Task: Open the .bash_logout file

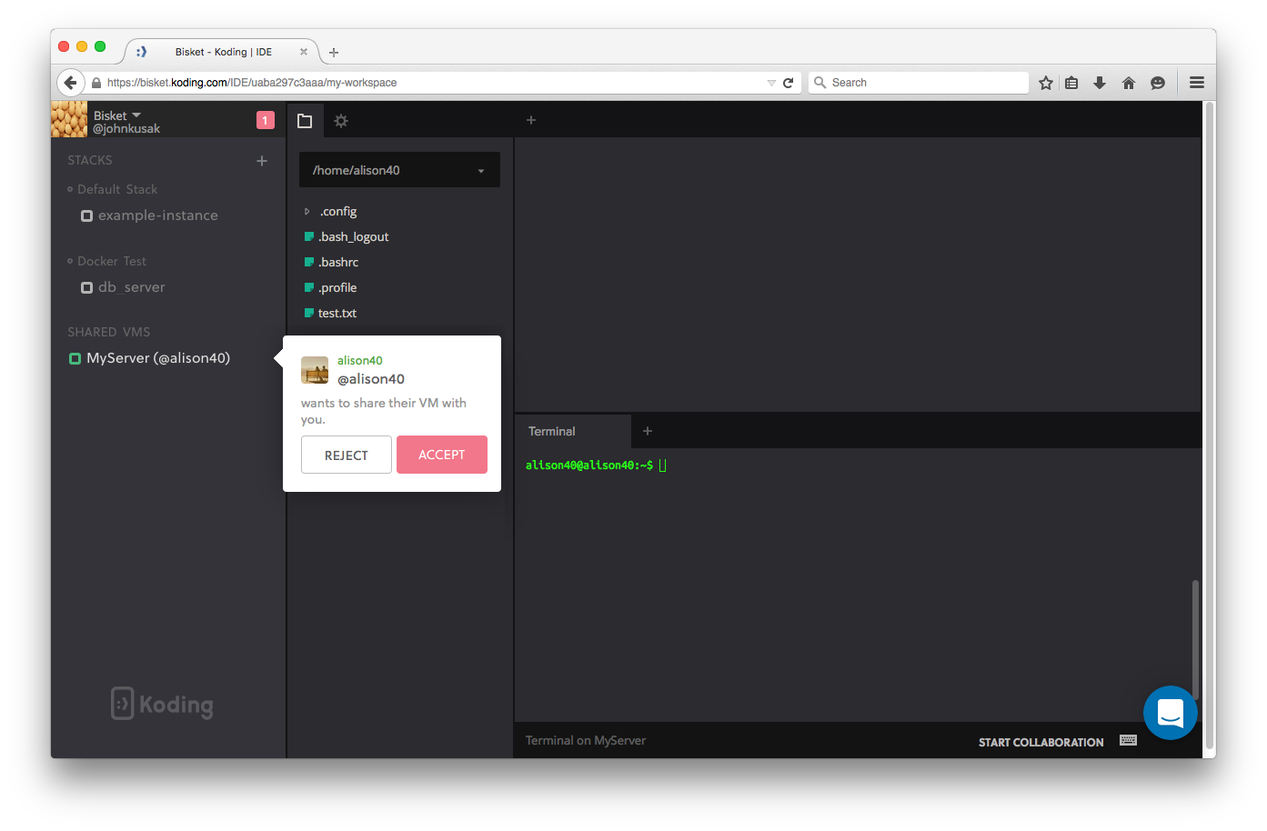Action: (354, 236)
